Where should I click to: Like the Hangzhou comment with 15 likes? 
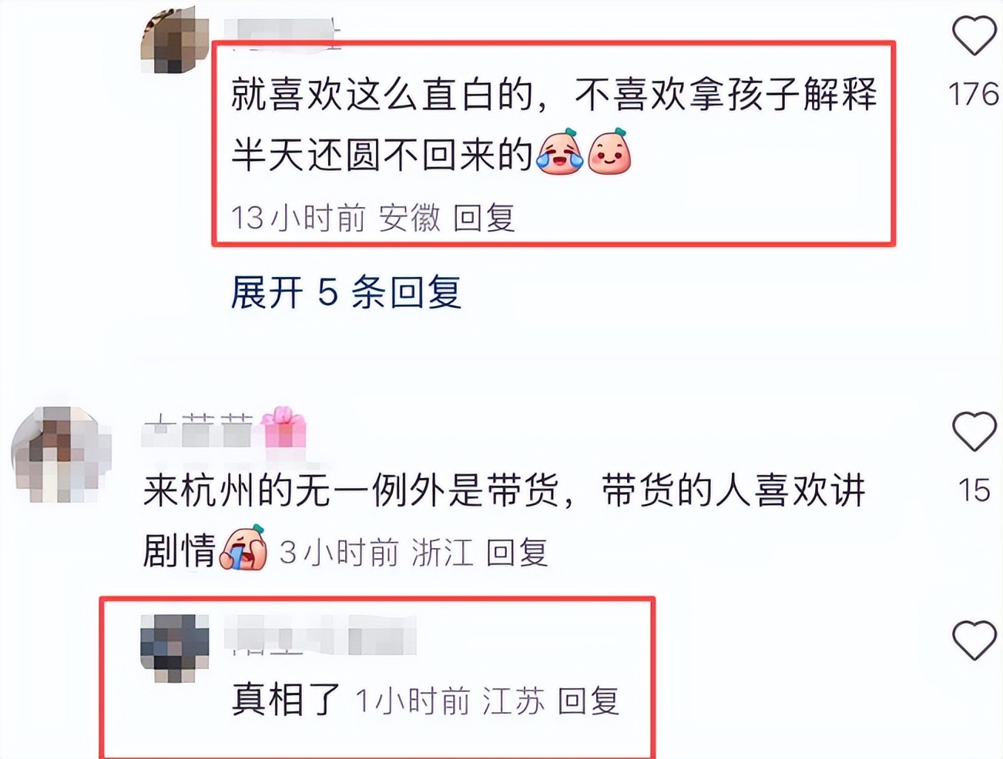(x=974, y=432)
